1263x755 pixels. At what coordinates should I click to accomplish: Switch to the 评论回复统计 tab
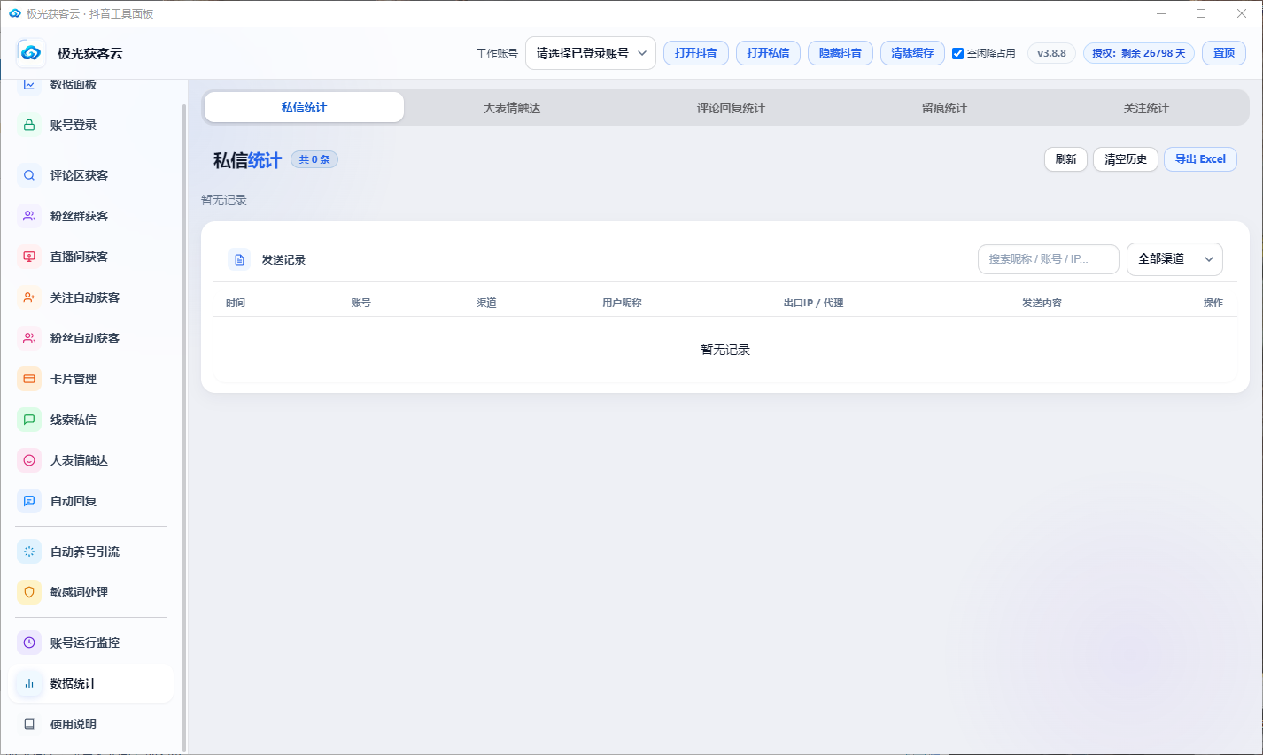(x=731, y=108)
